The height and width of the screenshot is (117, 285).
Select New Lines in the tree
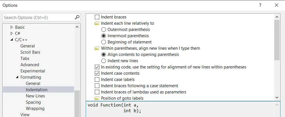(35, 96)
